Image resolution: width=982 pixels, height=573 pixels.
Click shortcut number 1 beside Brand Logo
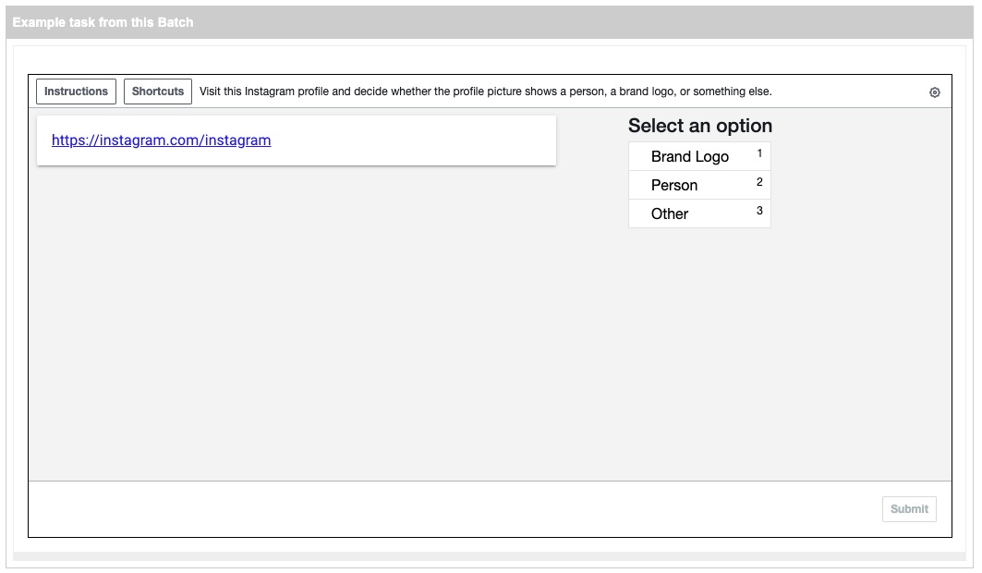click(x=759, y=153)
